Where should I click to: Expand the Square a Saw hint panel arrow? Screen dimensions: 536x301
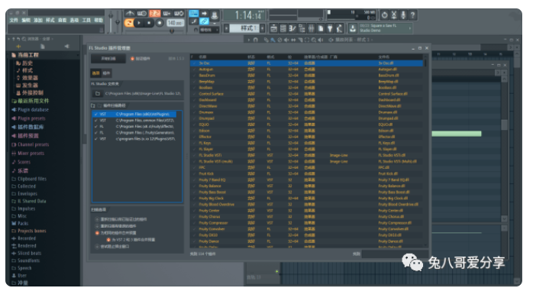(x=410, y=28)
